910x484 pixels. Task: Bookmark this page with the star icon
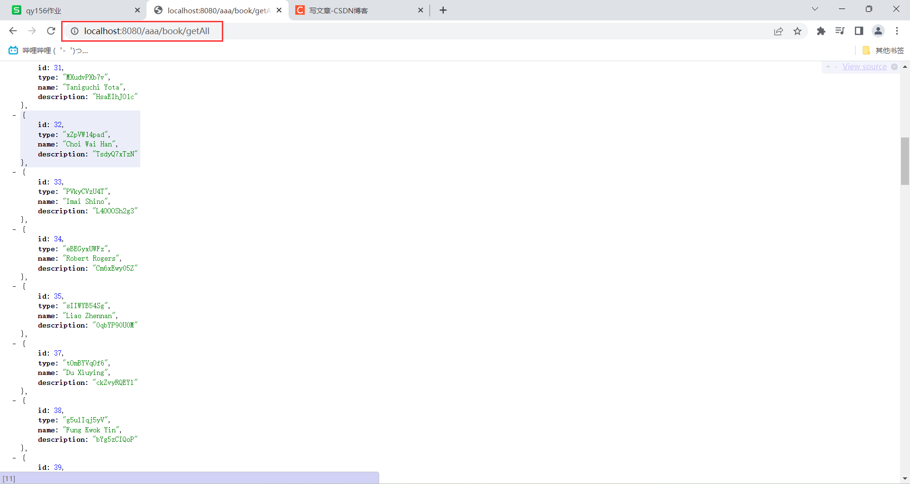(x=797, y=31)
